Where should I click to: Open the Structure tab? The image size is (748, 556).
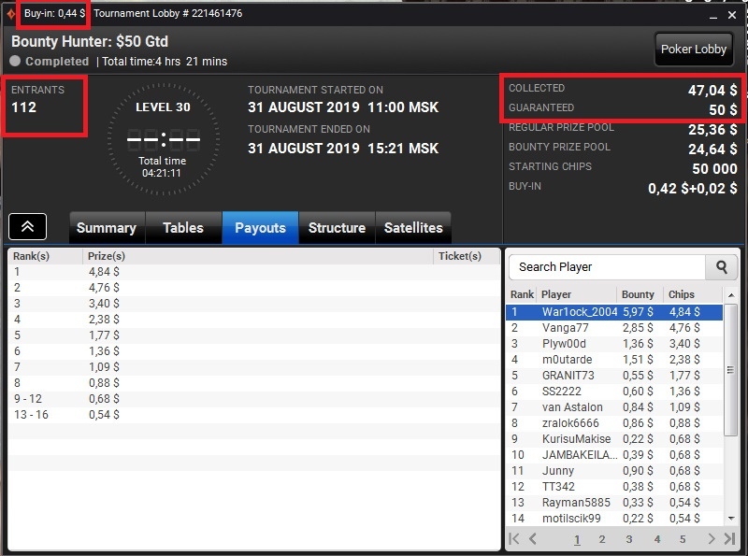[x=337, y=228]
